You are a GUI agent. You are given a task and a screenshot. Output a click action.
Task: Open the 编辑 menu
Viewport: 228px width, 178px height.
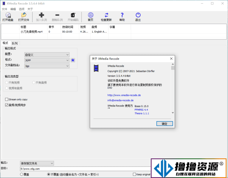tap(13, 9)
